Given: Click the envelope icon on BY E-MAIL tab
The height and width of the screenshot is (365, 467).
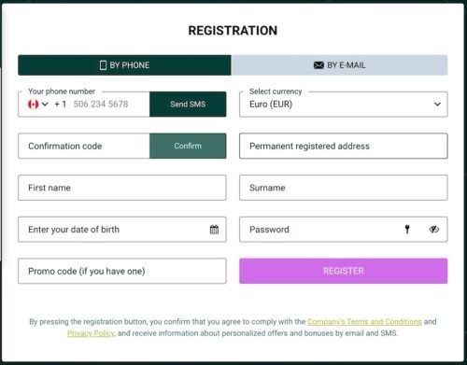Looking at the screenshot, I should coord(318,65).
